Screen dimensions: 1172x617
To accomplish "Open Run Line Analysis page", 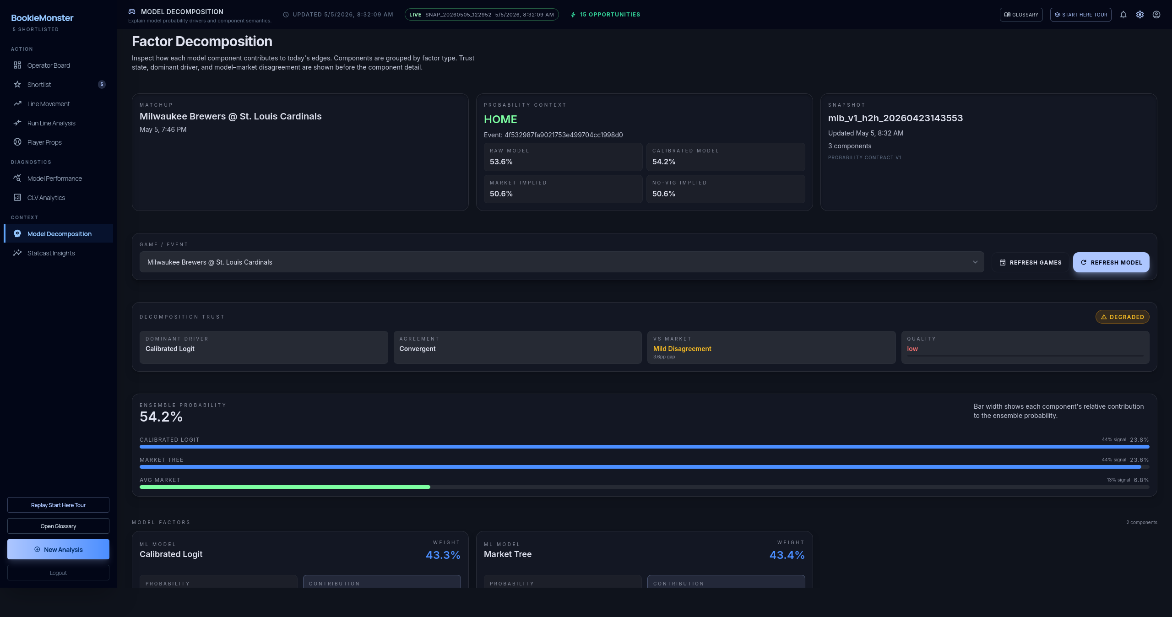I will tap(58, 123).
